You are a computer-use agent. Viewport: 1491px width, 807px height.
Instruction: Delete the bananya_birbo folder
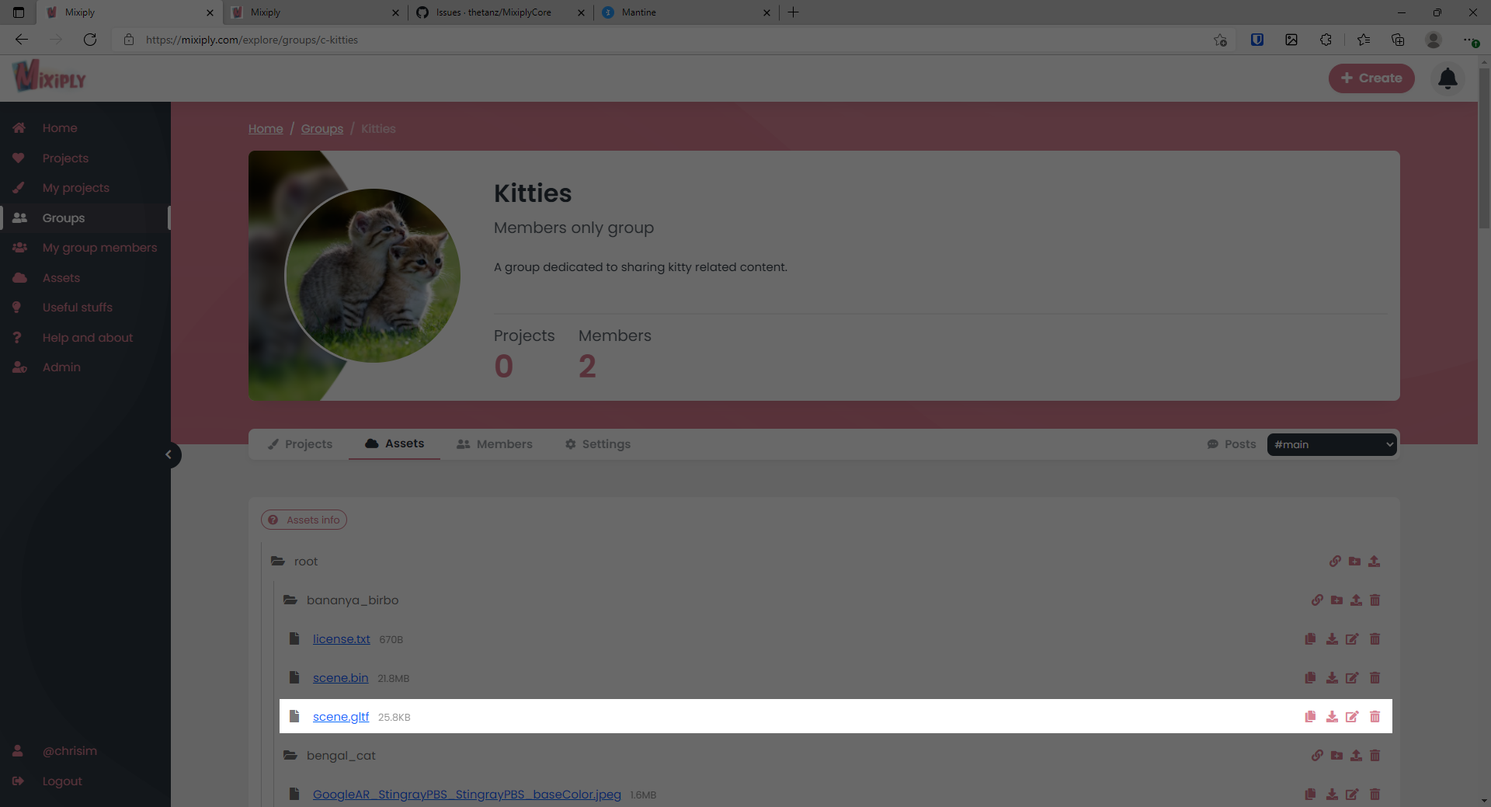coord(1375,600)
